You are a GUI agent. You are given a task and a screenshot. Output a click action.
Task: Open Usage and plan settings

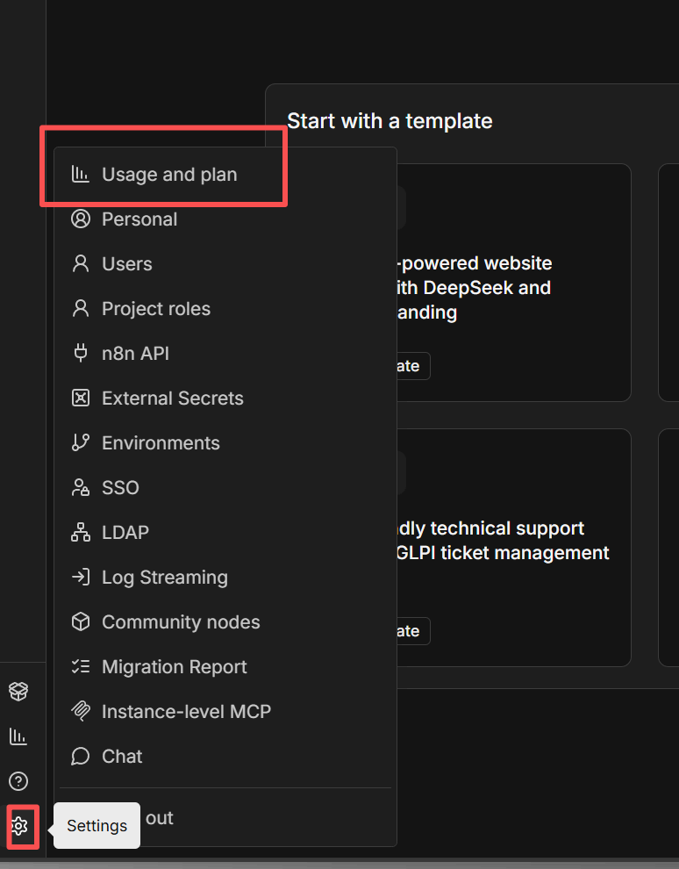click(168, 175)
